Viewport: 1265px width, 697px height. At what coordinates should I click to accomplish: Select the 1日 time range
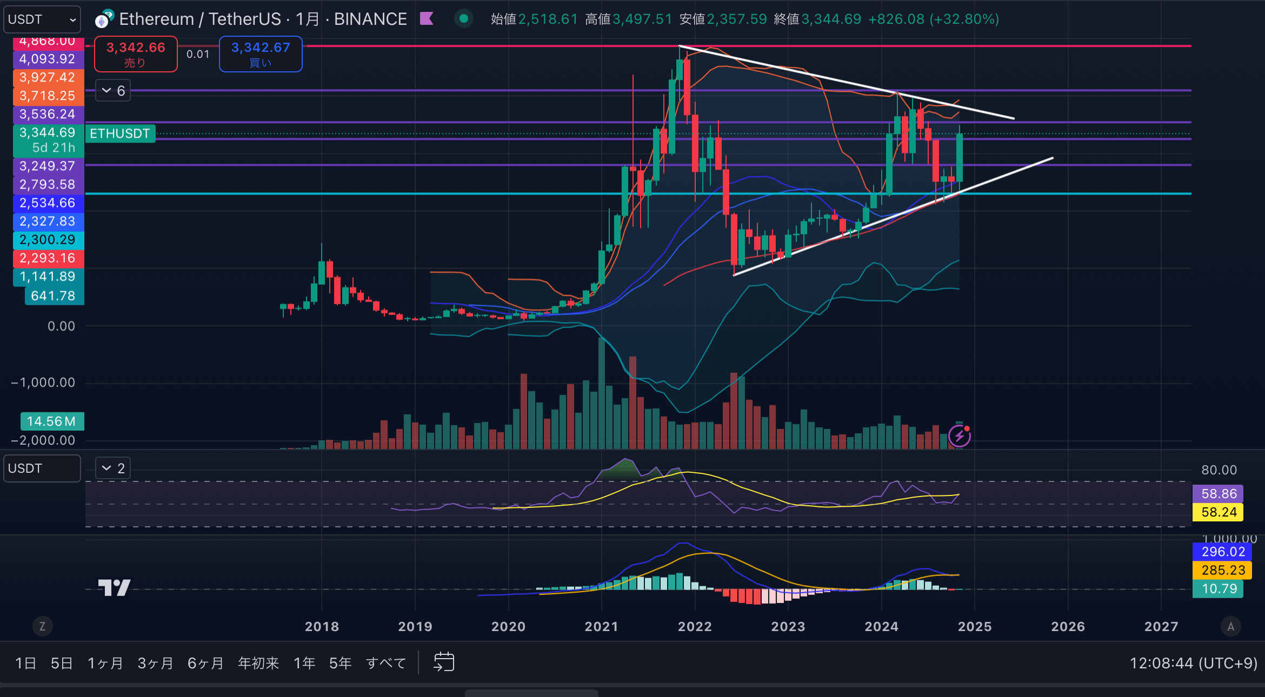click(25, 663)
